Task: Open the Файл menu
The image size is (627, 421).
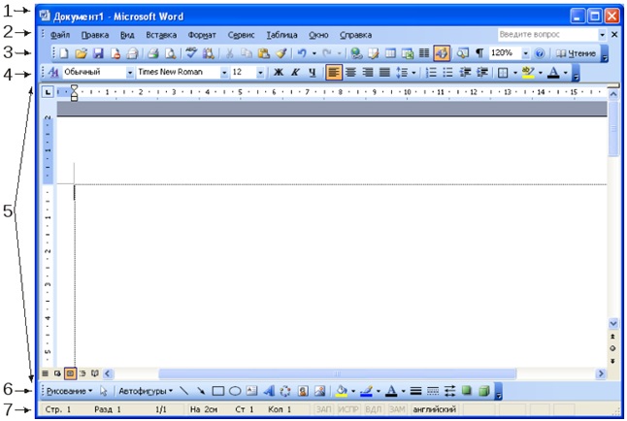Action: point(60,35)
